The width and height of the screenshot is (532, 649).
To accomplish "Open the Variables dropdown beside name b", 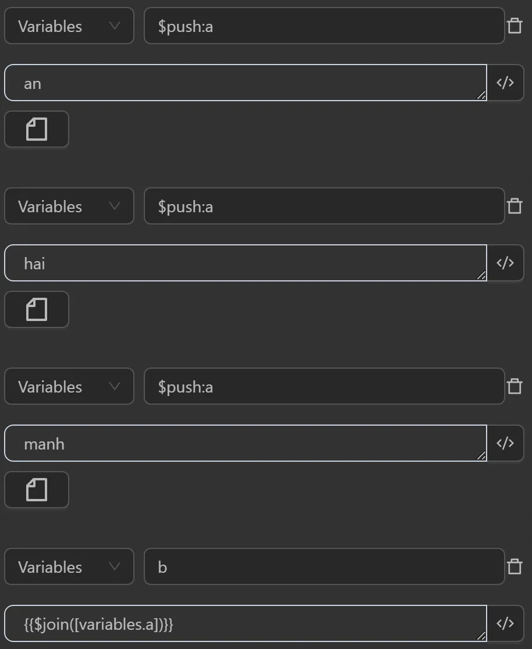I will pyautogui.click(x=69, y=567).
